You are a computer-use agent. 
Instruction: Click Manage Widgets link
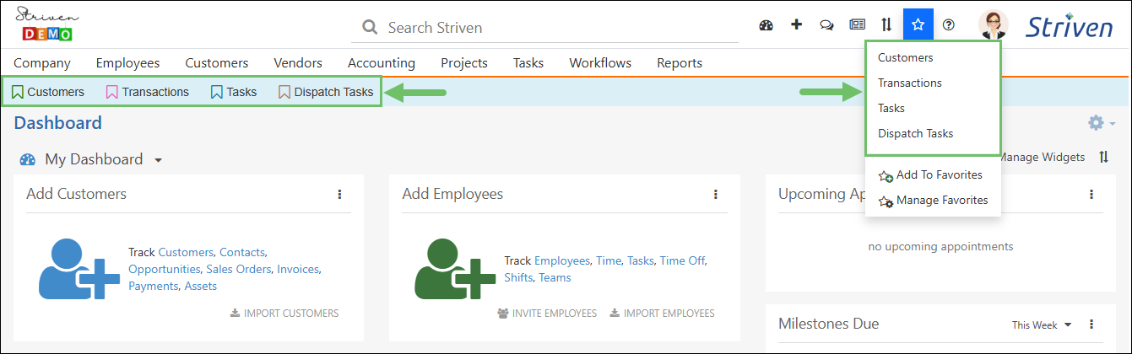tap(1043, 157)
